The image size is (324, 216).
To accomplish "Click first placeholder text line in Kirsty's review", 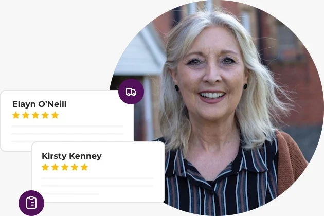I will tap(97, 178).
